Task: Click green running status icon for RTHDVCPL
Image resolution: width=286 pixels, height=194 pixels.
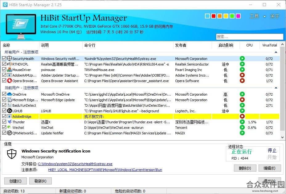Action: (x=242, y=64)
